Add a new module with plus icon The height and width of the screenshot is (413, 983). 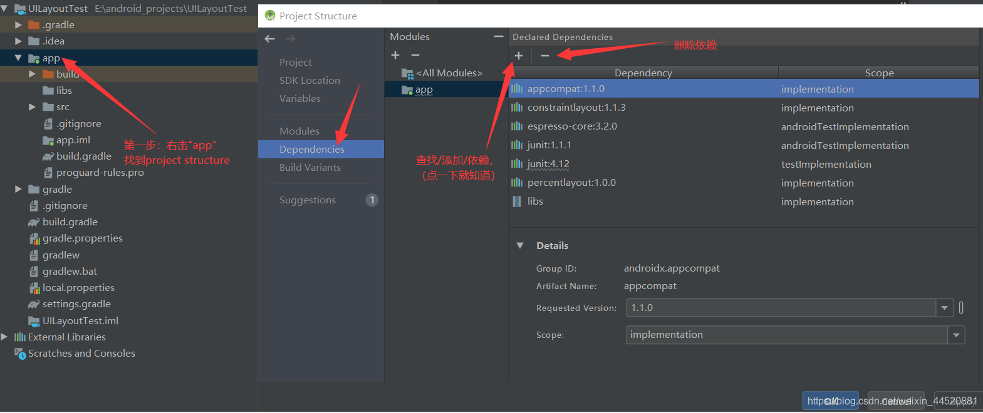tap(395, 55)
